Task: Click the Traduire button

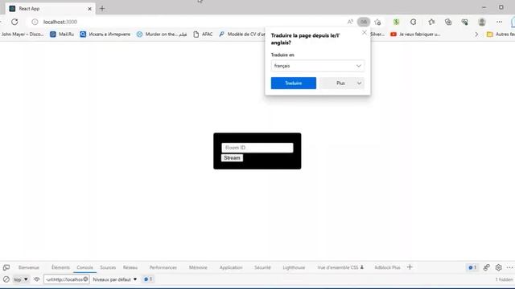Action: [x=293, y=83]
